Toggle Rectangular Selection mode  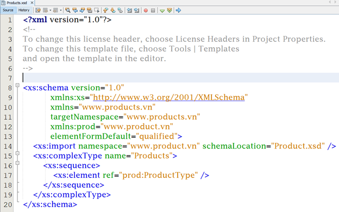[97, 10]
